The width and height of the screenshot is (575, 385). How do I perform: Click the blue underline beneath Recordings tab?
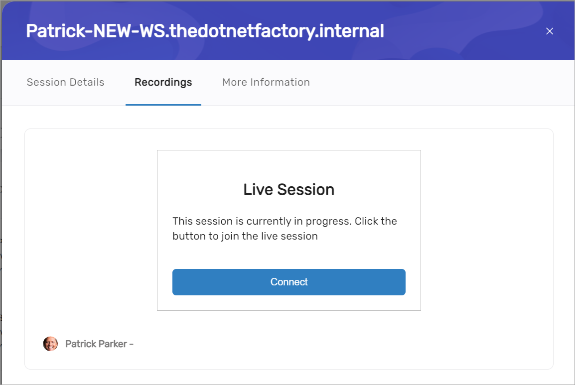coord(163,105)
